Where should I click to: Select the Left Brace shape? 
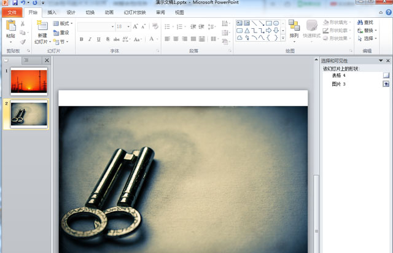click(x=269, y=38)
